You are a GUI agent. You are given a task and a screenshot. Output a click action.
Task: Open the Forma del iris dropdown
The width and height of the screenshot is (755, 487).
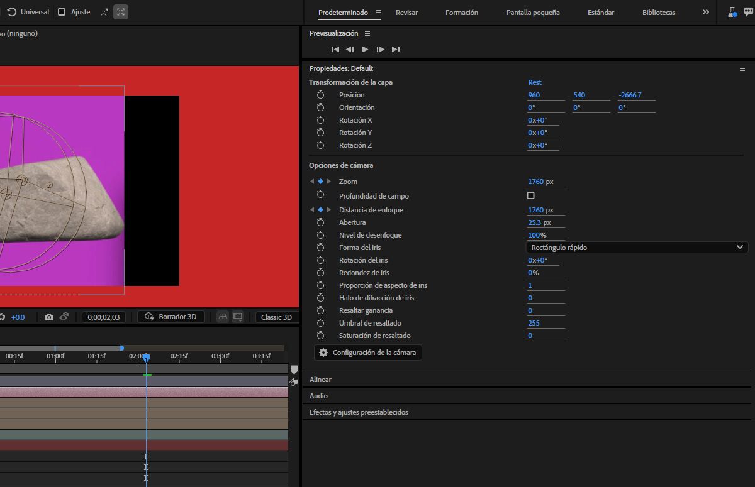click(637, 248)
